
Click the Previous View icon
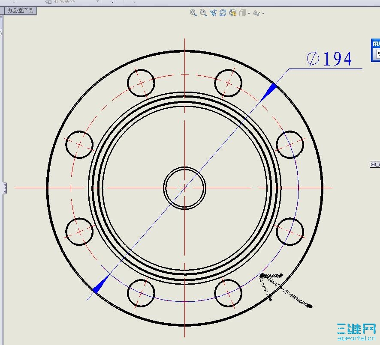213,13
